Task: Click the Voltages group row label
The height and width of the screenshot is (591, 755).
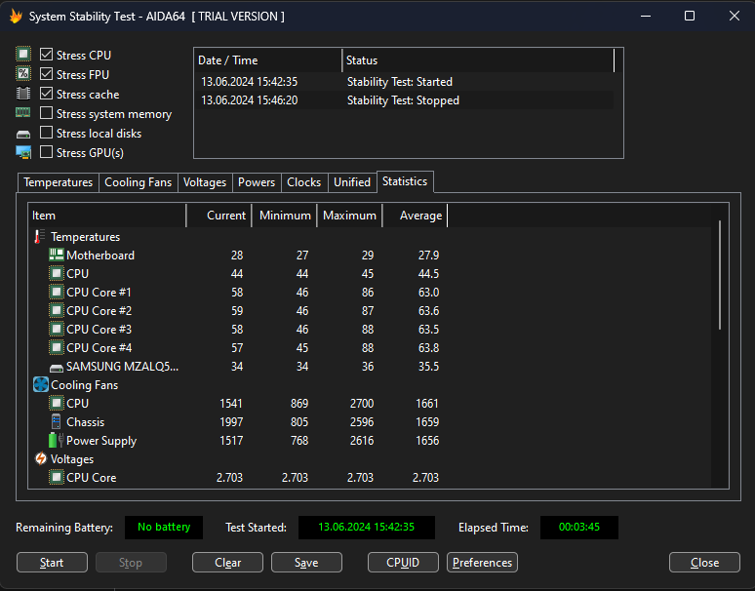Action: point(72,459)
